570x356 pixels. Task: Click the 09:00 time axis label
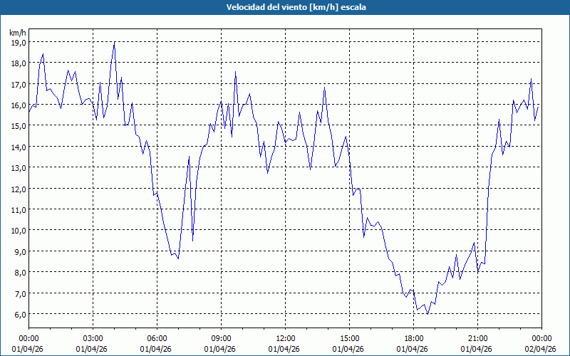(x=222, y=338)
